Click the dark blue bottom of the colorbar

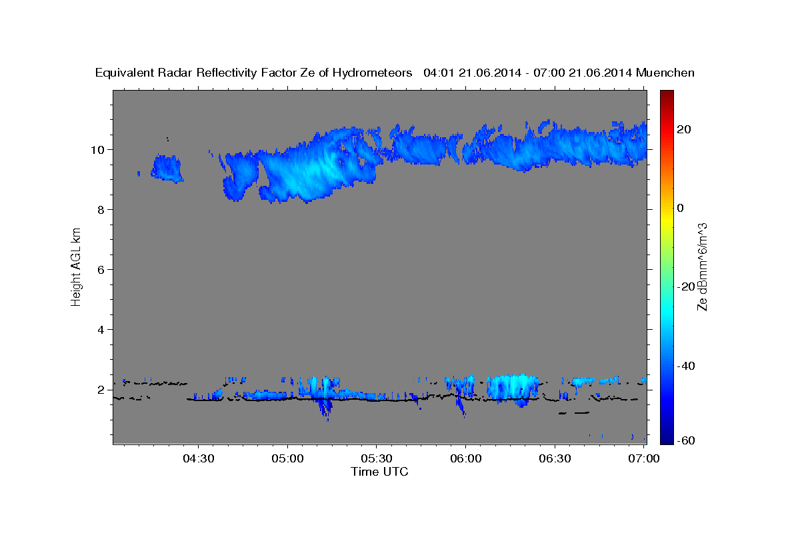[x=666, y=438]
